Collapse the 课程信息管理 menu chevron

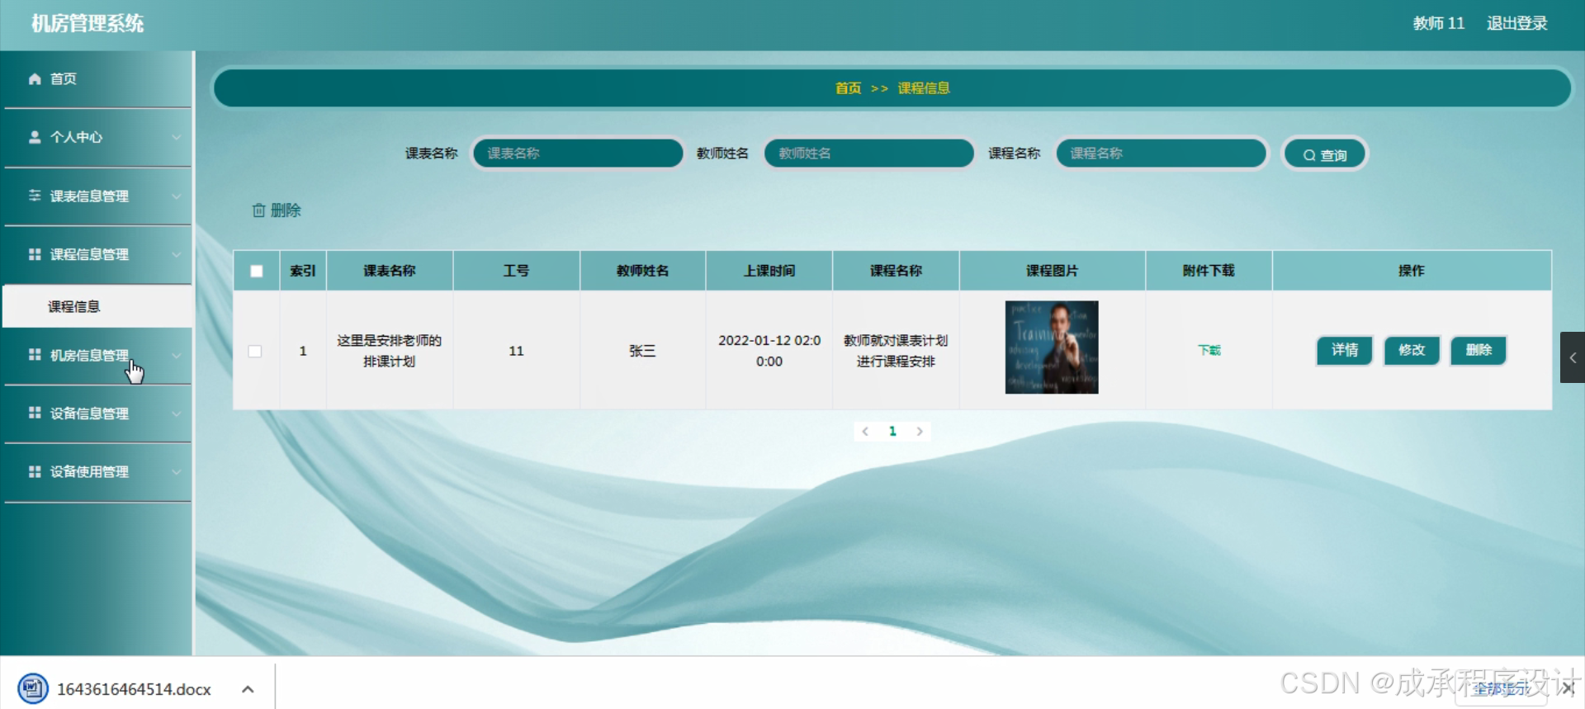[x=176, y=254]
